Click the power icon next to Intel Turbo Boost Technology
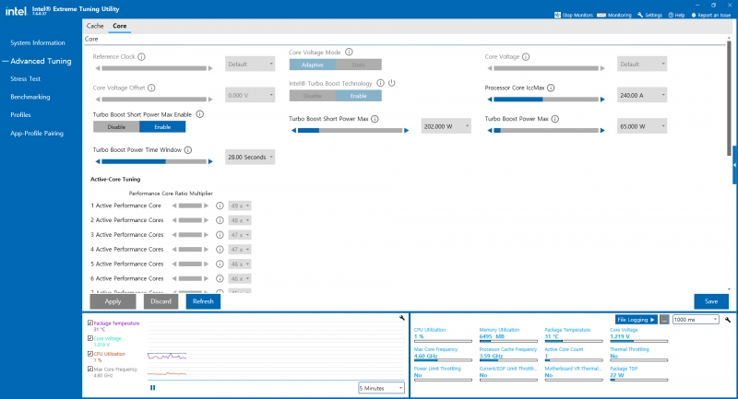 point(391,83)
